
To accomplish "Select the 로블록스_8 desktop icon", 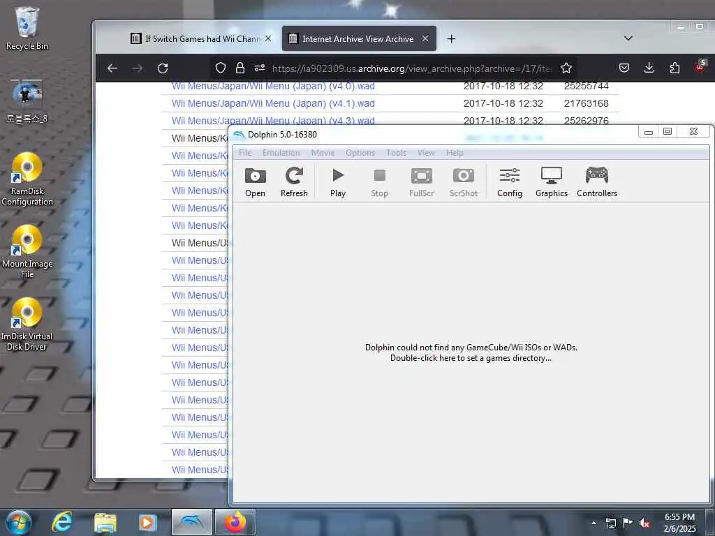I will [x=27, y=101].
